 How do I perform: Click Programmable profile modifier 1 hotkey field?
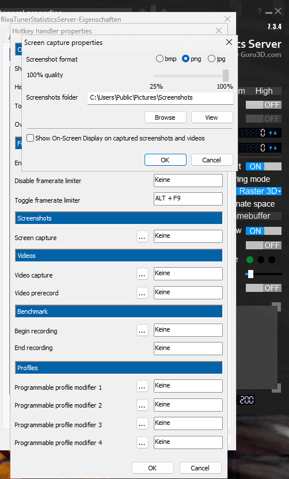pos(188,386)
